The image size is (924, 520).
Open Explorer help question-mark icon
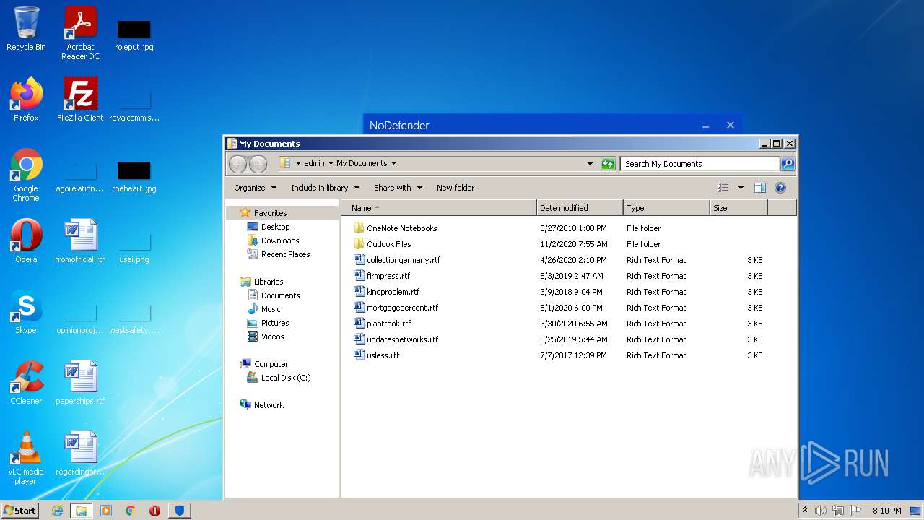tap(780, 188)
